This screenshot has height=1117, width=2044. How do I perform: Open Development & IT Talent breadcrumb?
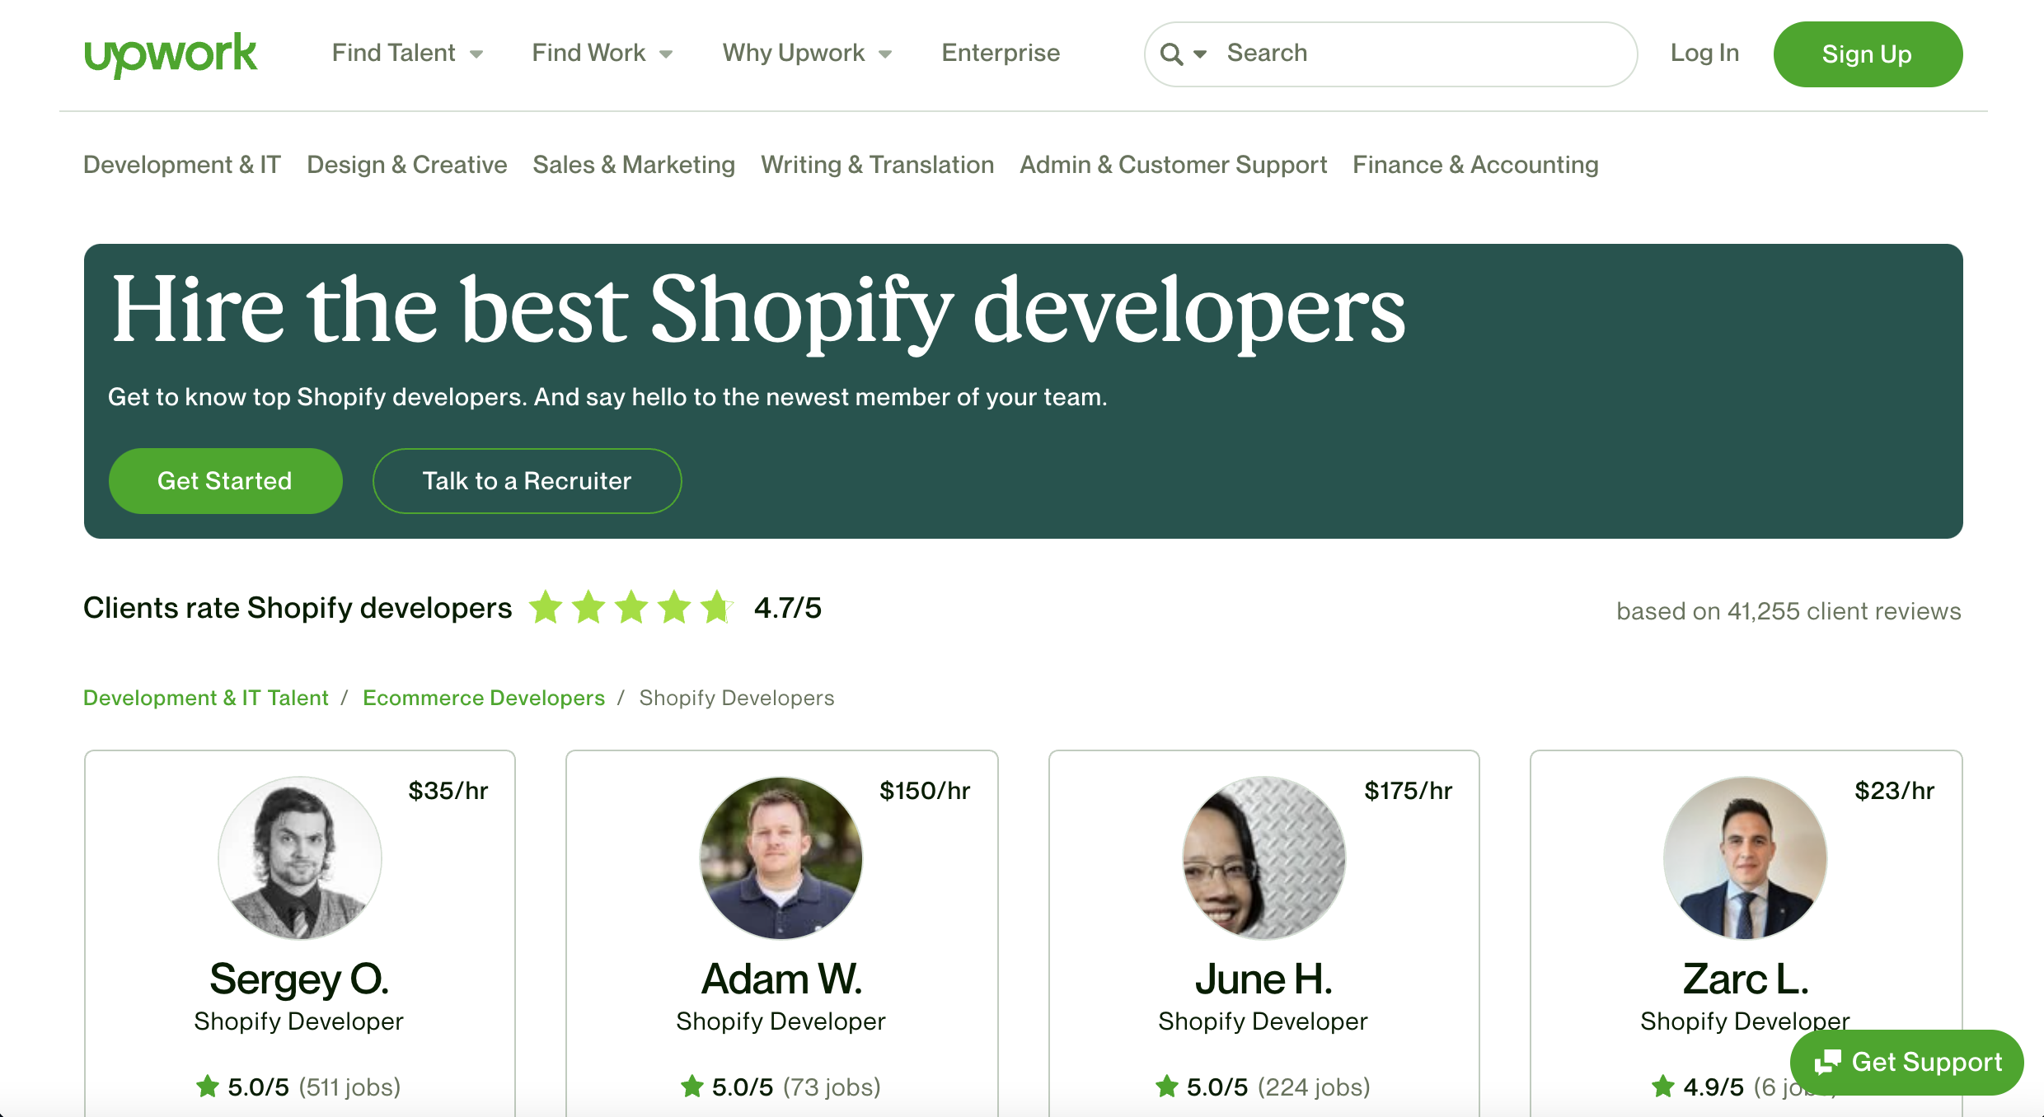click(206, 698)
